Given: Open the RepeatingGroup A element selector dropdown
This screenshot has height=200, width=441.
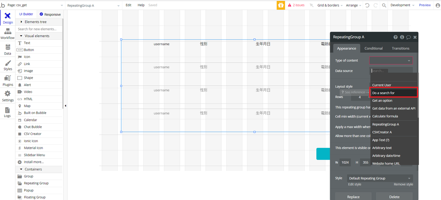Looking at the screenshot, I should (93, 6).
